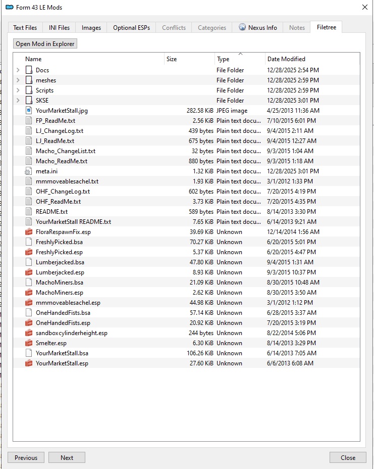
Task: Expand the SKSE folder
Action: click(x=18, y=101)
